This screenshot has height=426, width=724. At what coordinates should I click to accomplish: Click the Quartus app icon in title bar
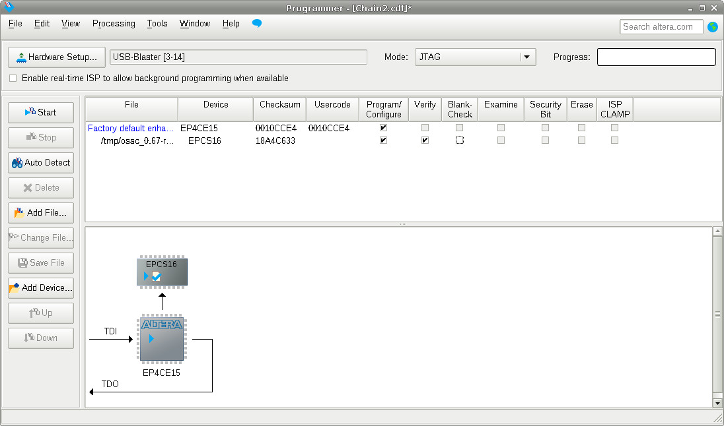[9, 7]
